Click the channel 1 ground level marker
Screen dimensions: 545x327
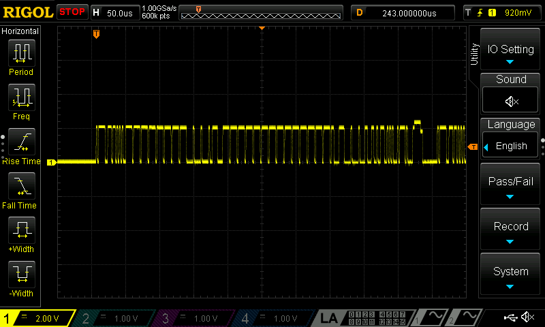[x=52, y=162]
